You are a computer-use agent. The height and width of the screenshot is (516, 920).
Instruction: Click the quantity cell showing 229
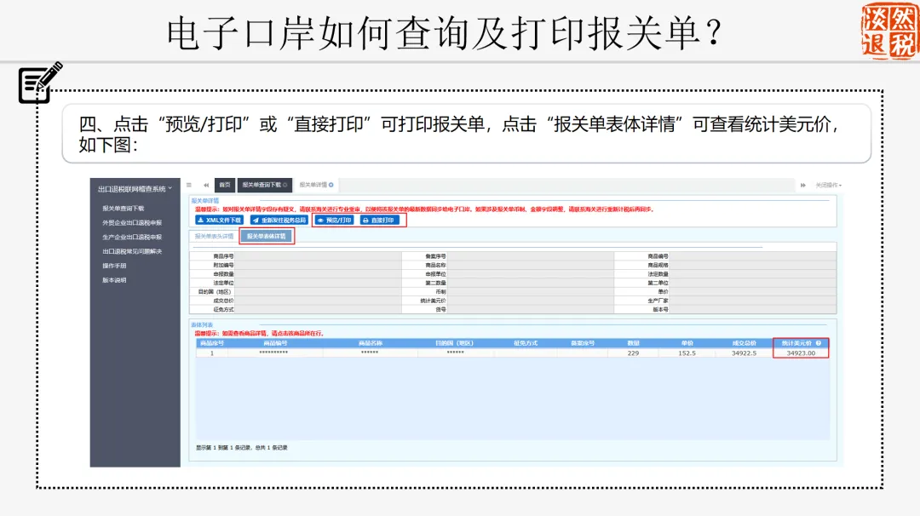(x=633, y=353)
